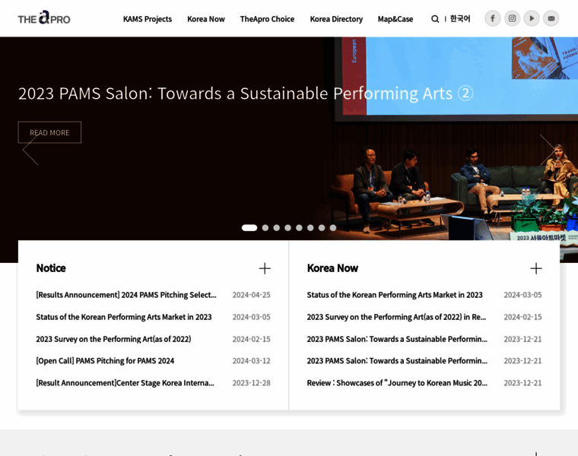Open the Instagram social icon
Viewport: 578px width, 456px height.
pos(513,18)
